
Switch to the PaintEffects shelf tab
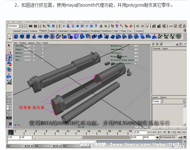coord(107,31)
